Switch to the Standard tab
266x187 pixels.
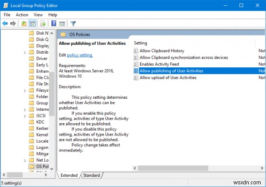[91, 175]
